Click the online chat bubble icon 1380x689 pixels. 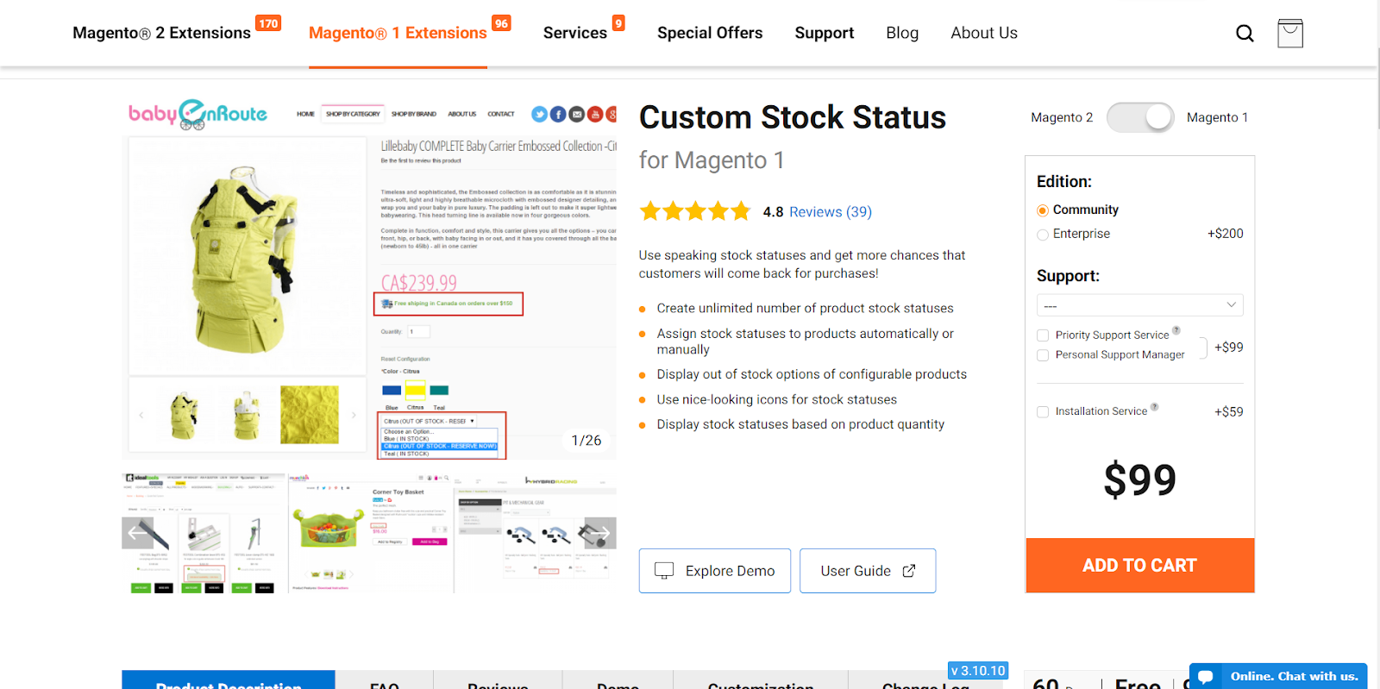(1206, 676)
